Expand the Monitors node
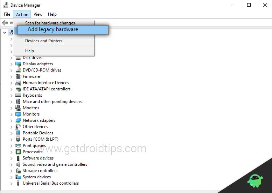272x193 pixels. click(12, 114)
